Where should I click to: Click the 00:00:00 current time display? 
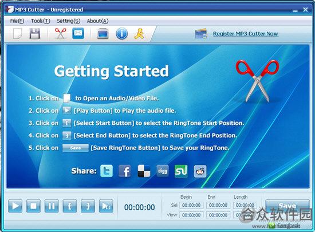pos(139,207)
